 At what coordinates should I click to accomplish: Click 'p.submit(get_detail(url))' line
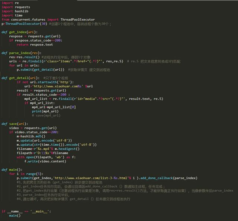click(x=63, y=70)
